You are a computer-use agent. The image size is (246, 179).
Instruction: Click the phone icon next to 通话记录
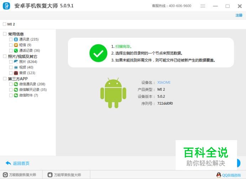(16, 51)
